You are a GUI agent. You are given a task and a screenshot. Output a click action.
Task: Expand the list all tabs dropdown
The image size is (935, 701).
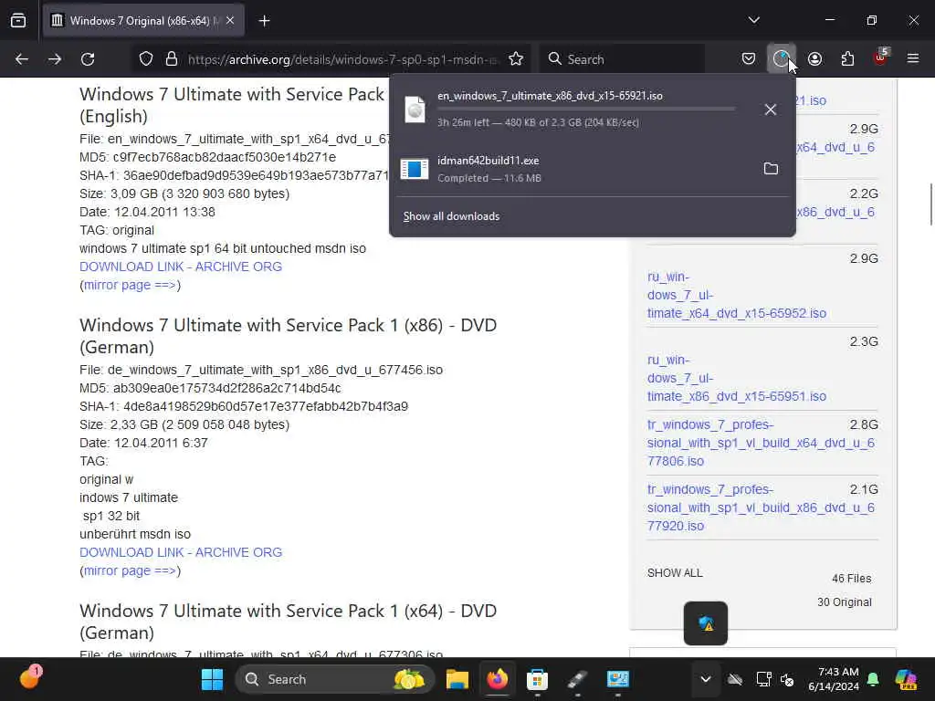(753, 20)
